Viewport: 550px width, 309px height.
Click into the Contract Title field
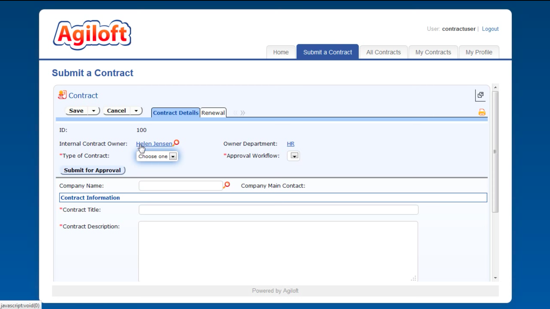pos(278,210)
